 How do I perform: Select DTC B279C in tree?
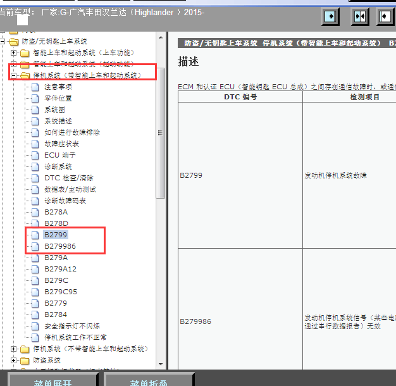click(x=56, y=280)
